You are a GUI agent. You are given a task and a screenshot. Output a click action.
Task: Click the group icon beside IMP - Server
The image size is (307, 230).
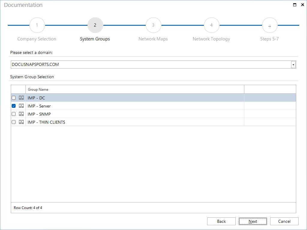pos(21,106)
